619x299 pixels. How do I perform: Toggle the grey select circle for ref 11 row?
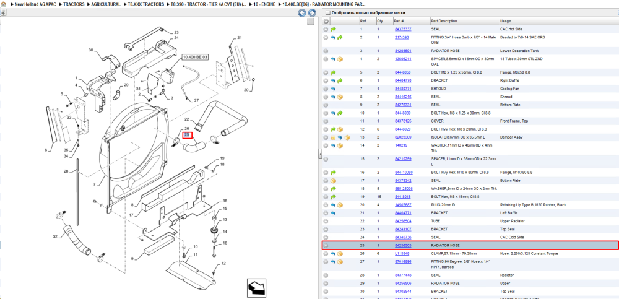(326, 121)
